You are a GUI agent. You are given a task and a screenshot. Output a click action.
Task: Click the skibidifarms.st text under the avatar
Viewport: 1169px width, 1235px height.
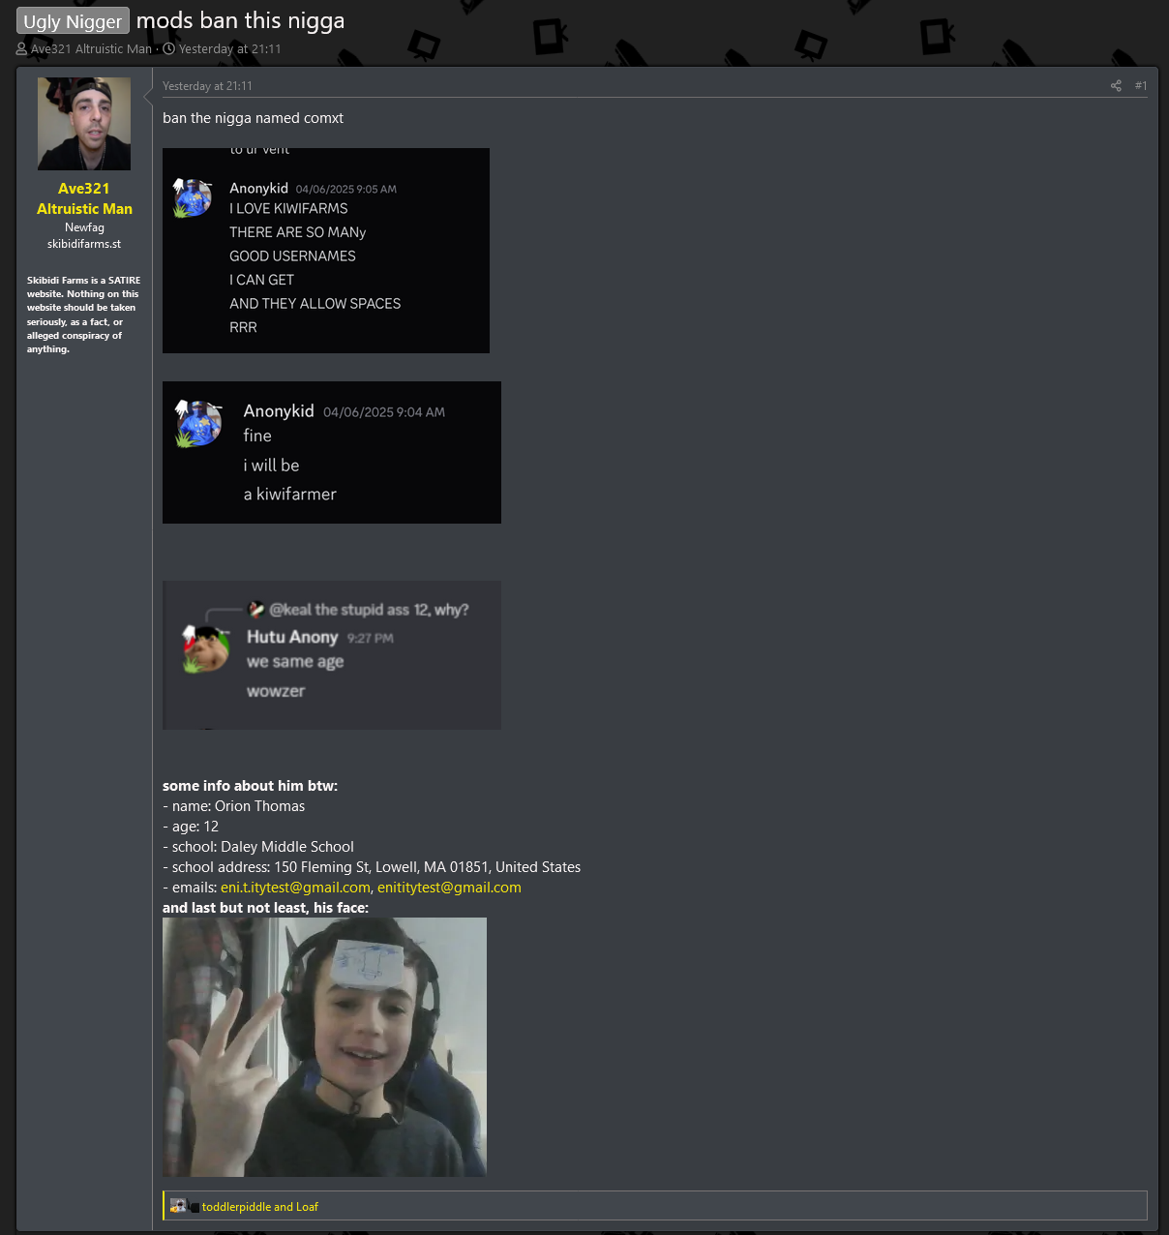(84, 244)
